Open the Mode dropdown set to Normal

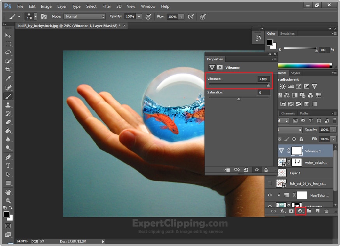84,16
